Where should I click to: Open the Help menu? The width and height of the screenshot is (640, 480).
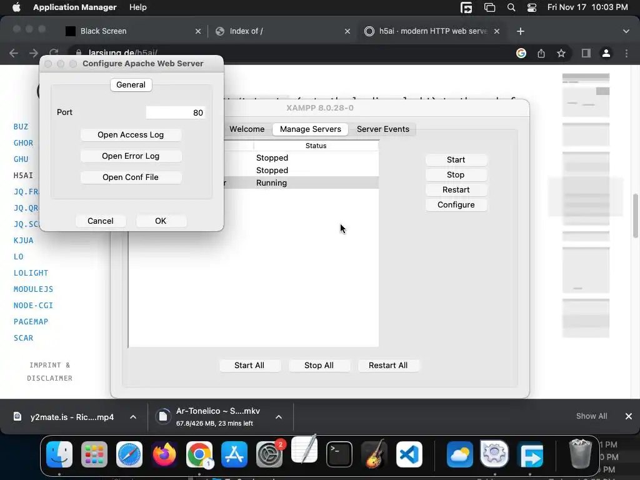(x=138, y=7)
